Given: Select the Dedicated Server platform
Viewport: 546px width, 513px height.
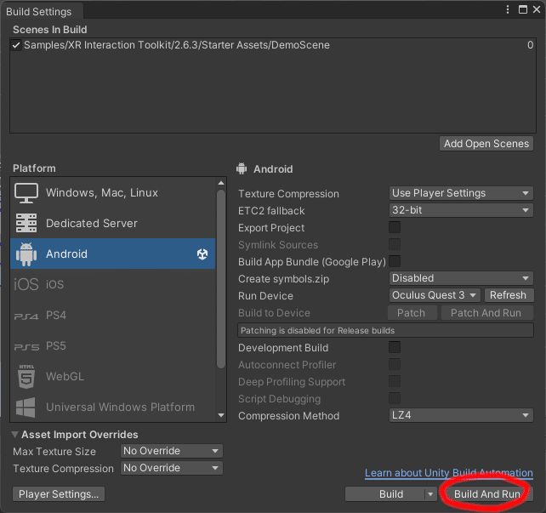Looking at the screenshot, I should click(113, 223).
